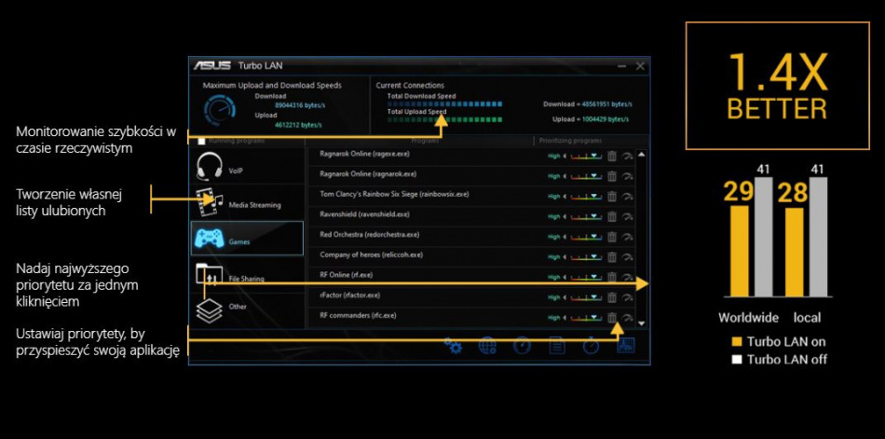Lower priority arrow for rFactor (rfactor.exe)

click(x=565, y=297)
